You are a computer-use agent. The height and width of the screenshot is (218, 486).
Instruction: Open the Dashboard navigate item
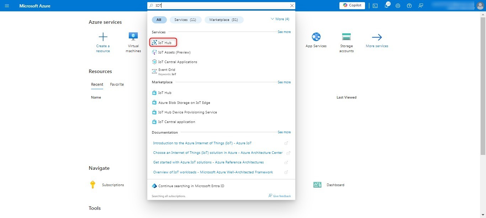coord(329,185)
